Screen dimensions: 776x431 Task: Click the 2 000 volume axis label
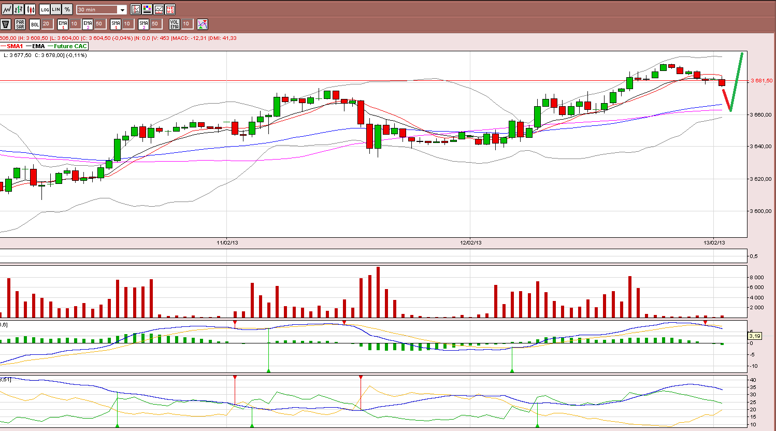click(756, 307)
